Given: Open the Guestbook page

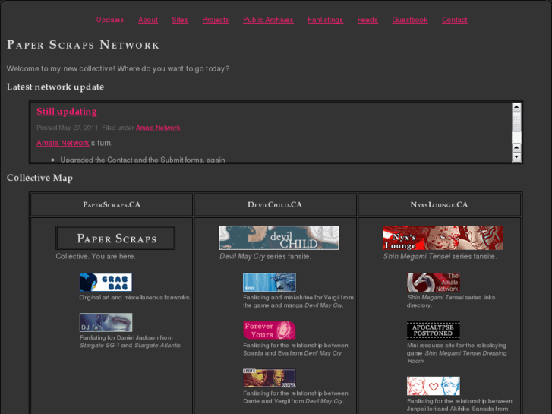Looking at the screenshot, I should click(x=410, y=20).
